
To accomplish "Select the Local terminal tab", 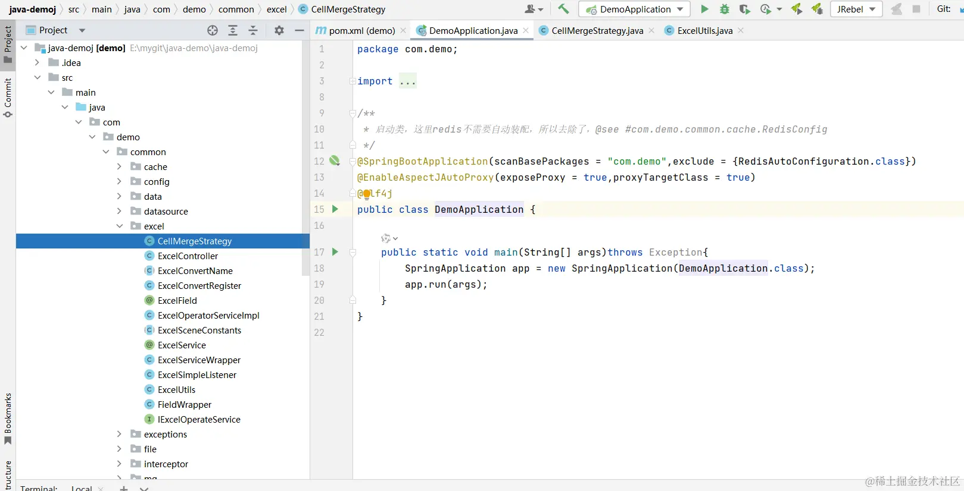I will click(x=82, y=488).
